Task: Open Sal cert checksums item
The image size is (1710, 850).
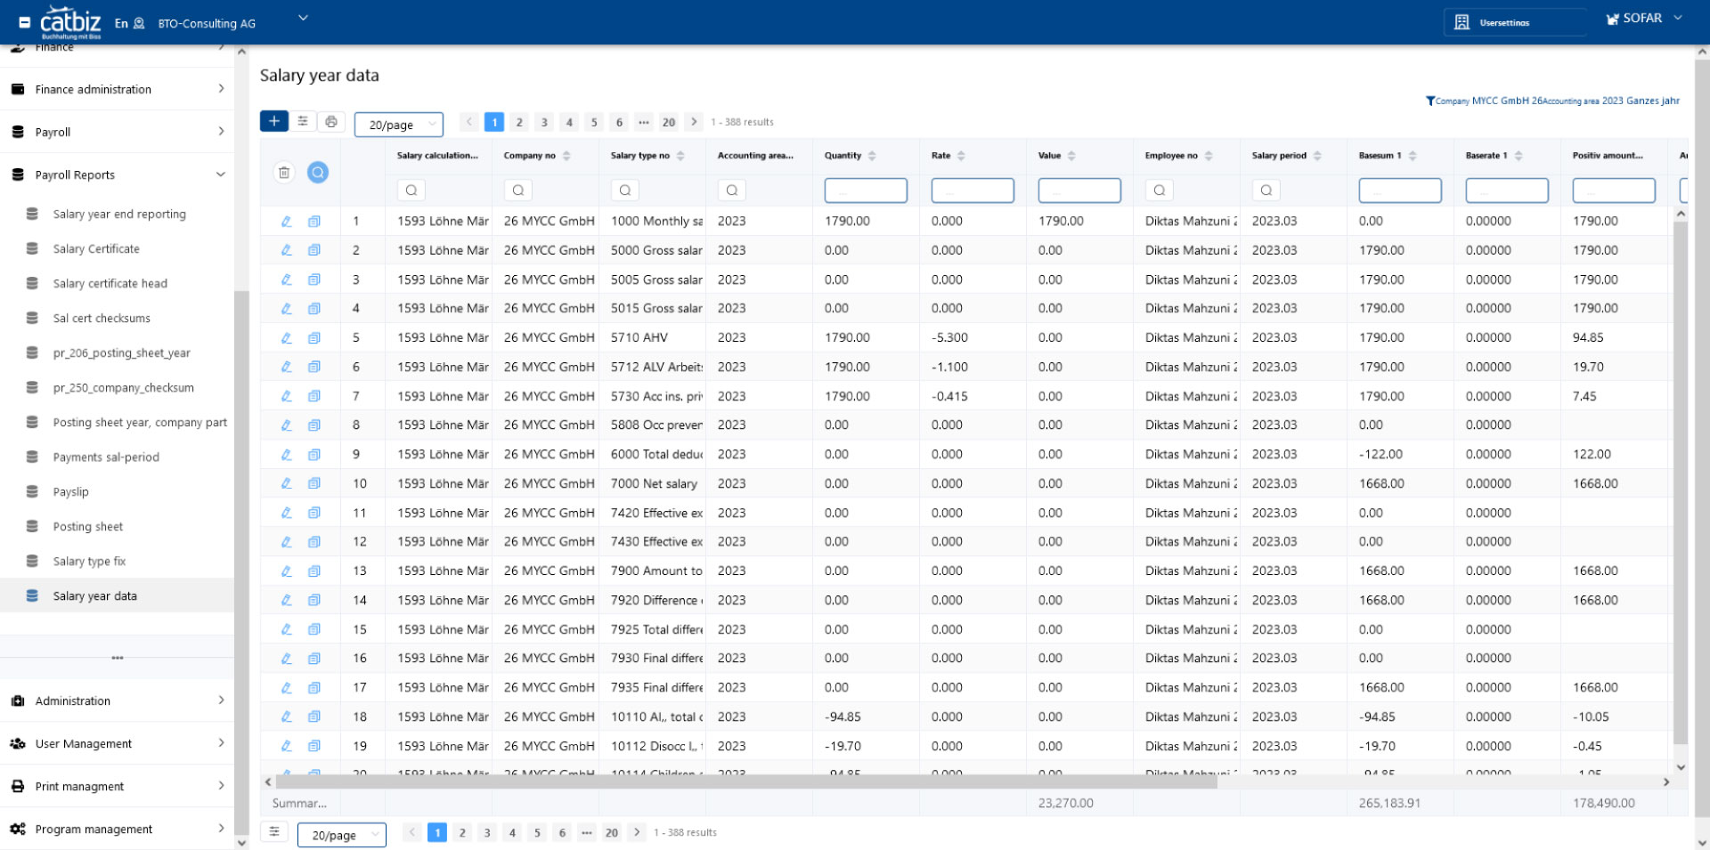Action: click(102, 319)
